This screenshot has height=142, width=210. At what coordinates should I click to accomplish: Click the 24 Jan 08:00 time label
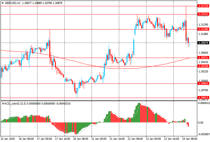190,139
